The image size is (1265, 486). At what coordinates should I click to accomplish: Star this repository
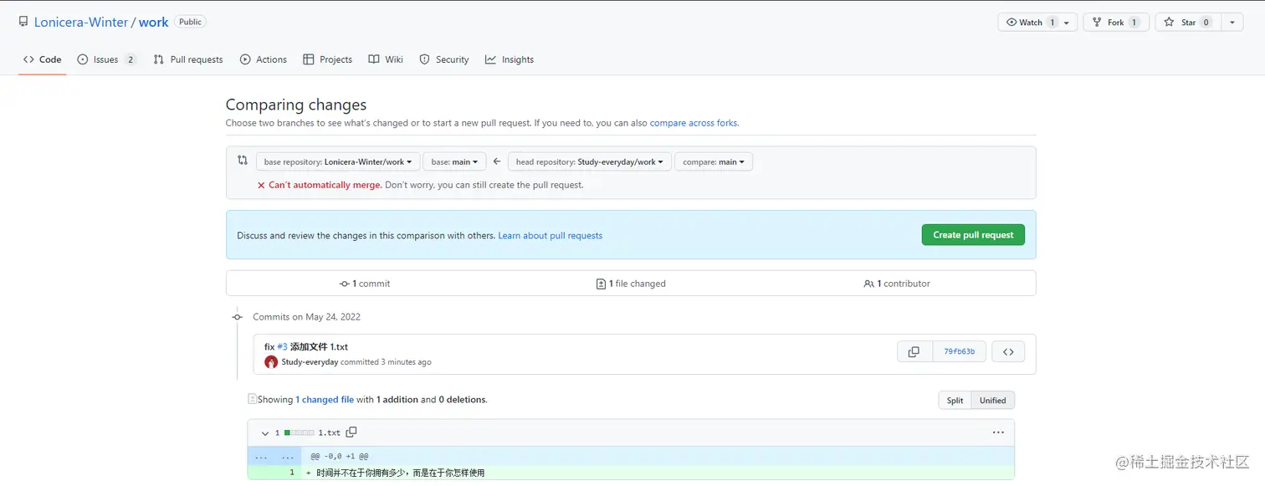click(x=1188, y=23)
